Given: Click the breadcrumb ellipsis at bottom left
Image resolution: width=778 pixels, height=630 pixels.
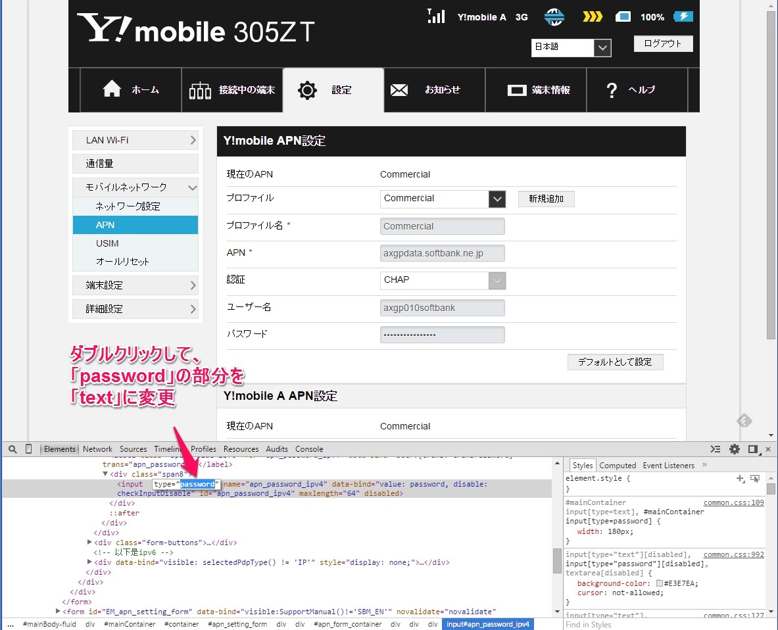Looking at the screenshot, I should 11,624.
